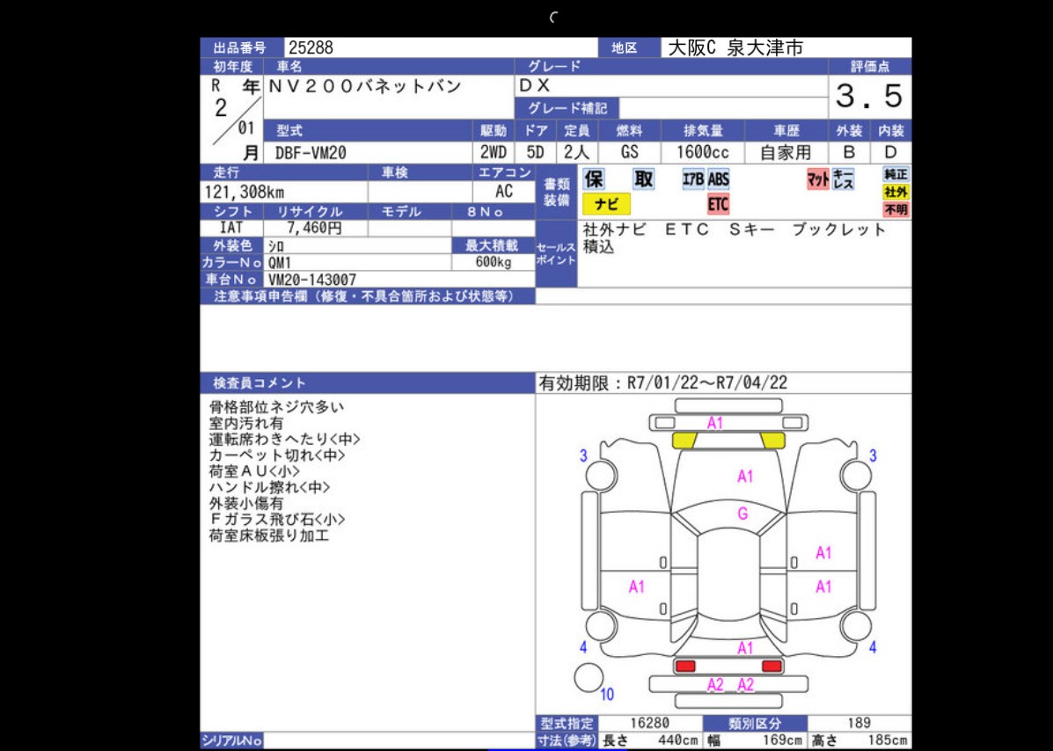The height and width of the screenshot is (751, 1053).
Task: Click comment 骨格部位ネジ穴多い
Action: click(x=277, y=406)
